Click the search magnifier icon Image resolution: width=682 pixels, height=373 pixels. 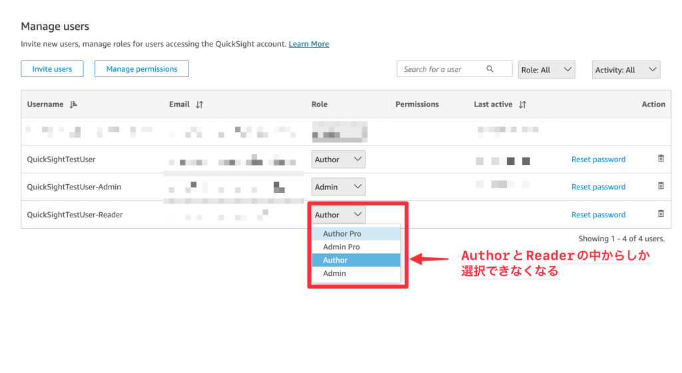coord(490,69)
